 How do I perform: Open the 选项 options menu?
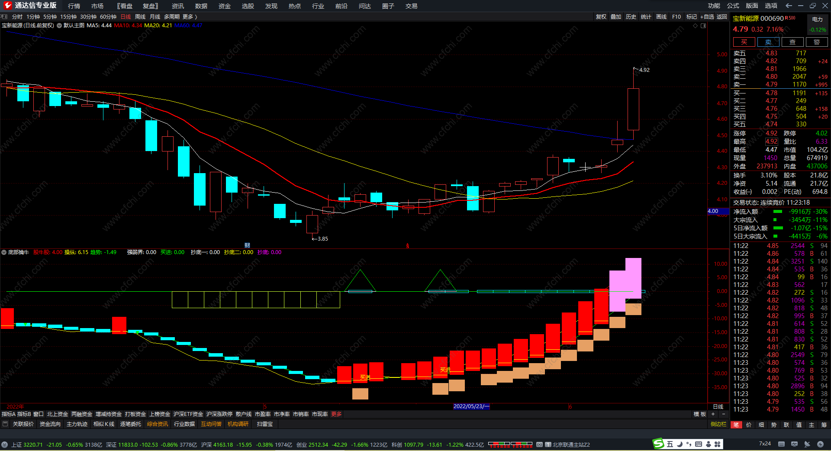[771, 6]
